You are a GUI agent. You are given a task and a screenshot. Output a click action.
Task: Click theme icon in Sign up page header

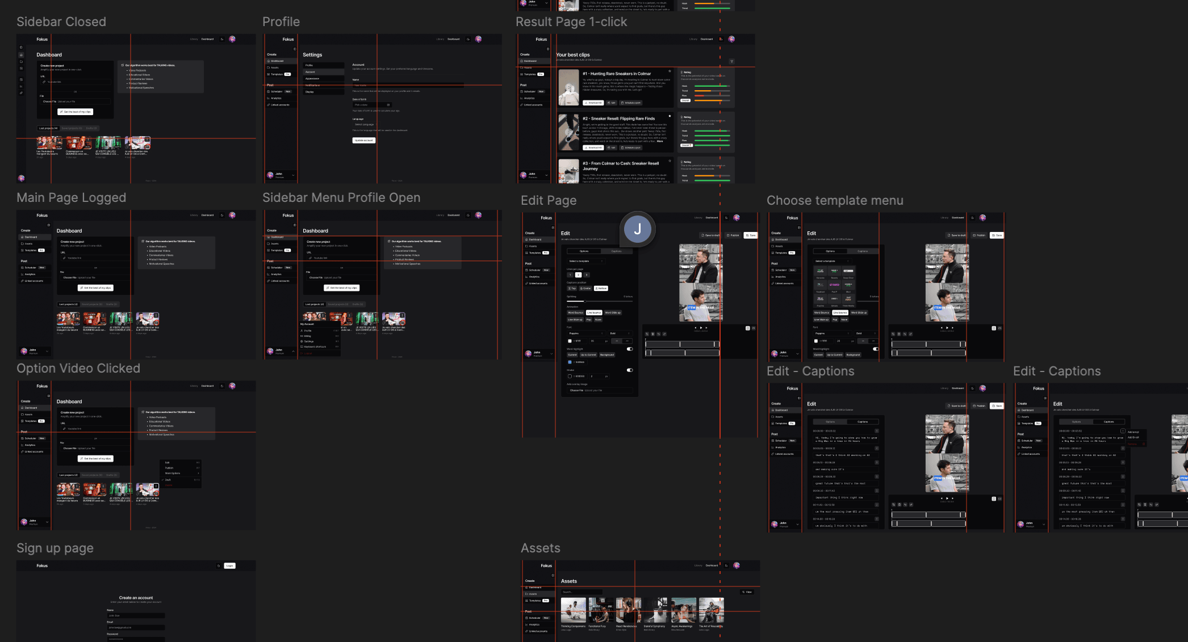tap(219, 565)
